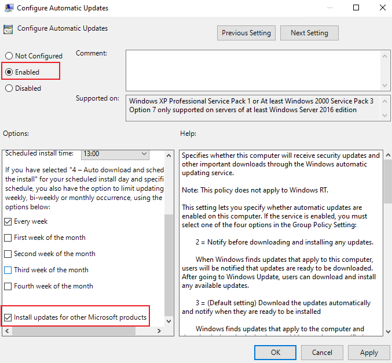Viewport: 392px width, 363px height.
Task: Go to Next Setting
Action: [309, 33]
